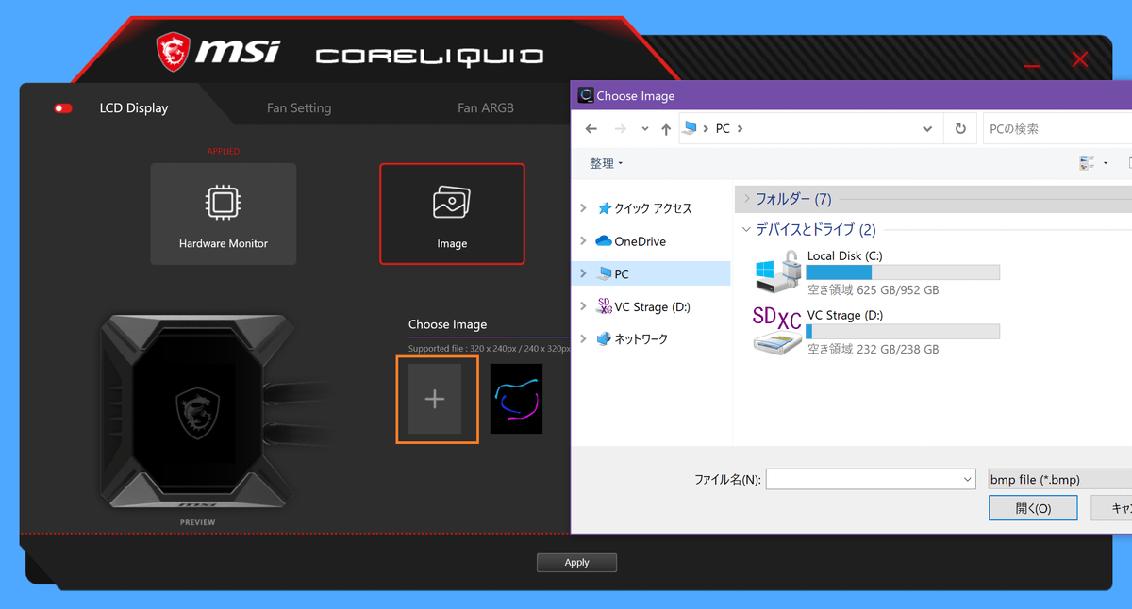
Task: Select ネットワーク in navigation pane
Action: [633, 338]
